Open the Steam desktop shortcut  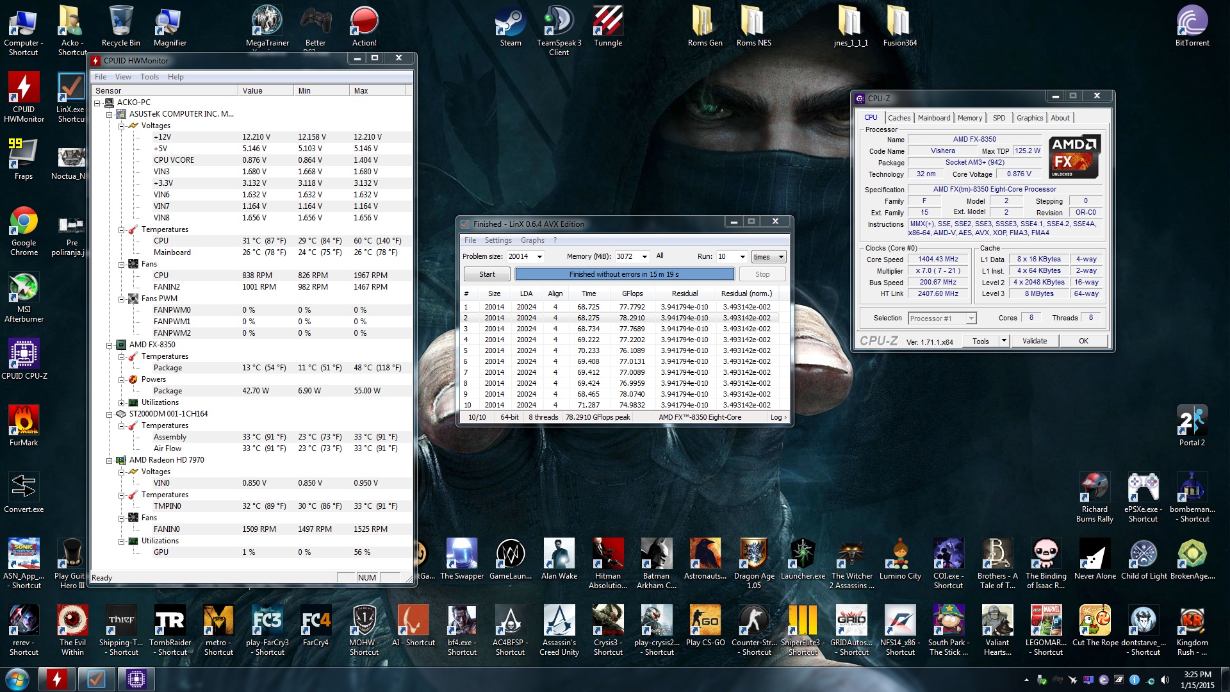coord(510,22)
